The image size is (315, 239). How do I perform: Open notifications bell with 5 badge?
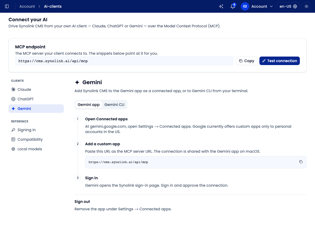pos(233,6)
